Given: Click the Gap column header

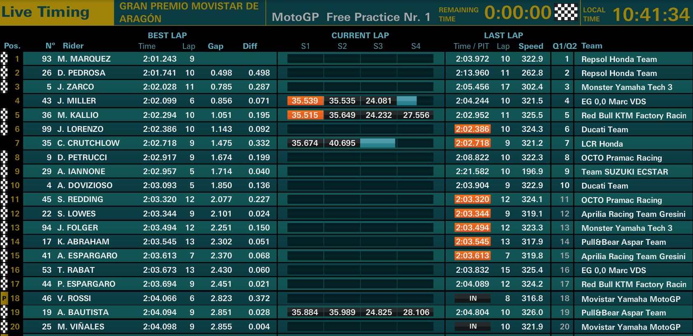Looking at the screenshot, I should coord(215,46).
